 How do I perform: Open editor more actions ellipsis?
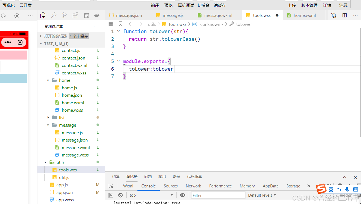(355, 15)
